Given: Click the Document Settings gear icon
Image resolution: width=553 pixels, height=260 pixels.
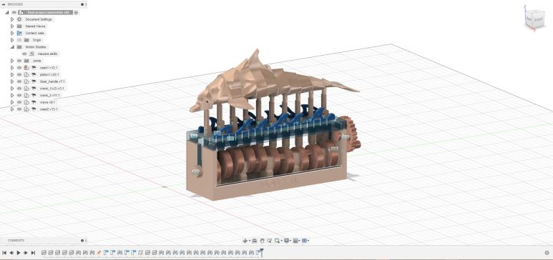Looking at the screenshot, I should 19,19.
